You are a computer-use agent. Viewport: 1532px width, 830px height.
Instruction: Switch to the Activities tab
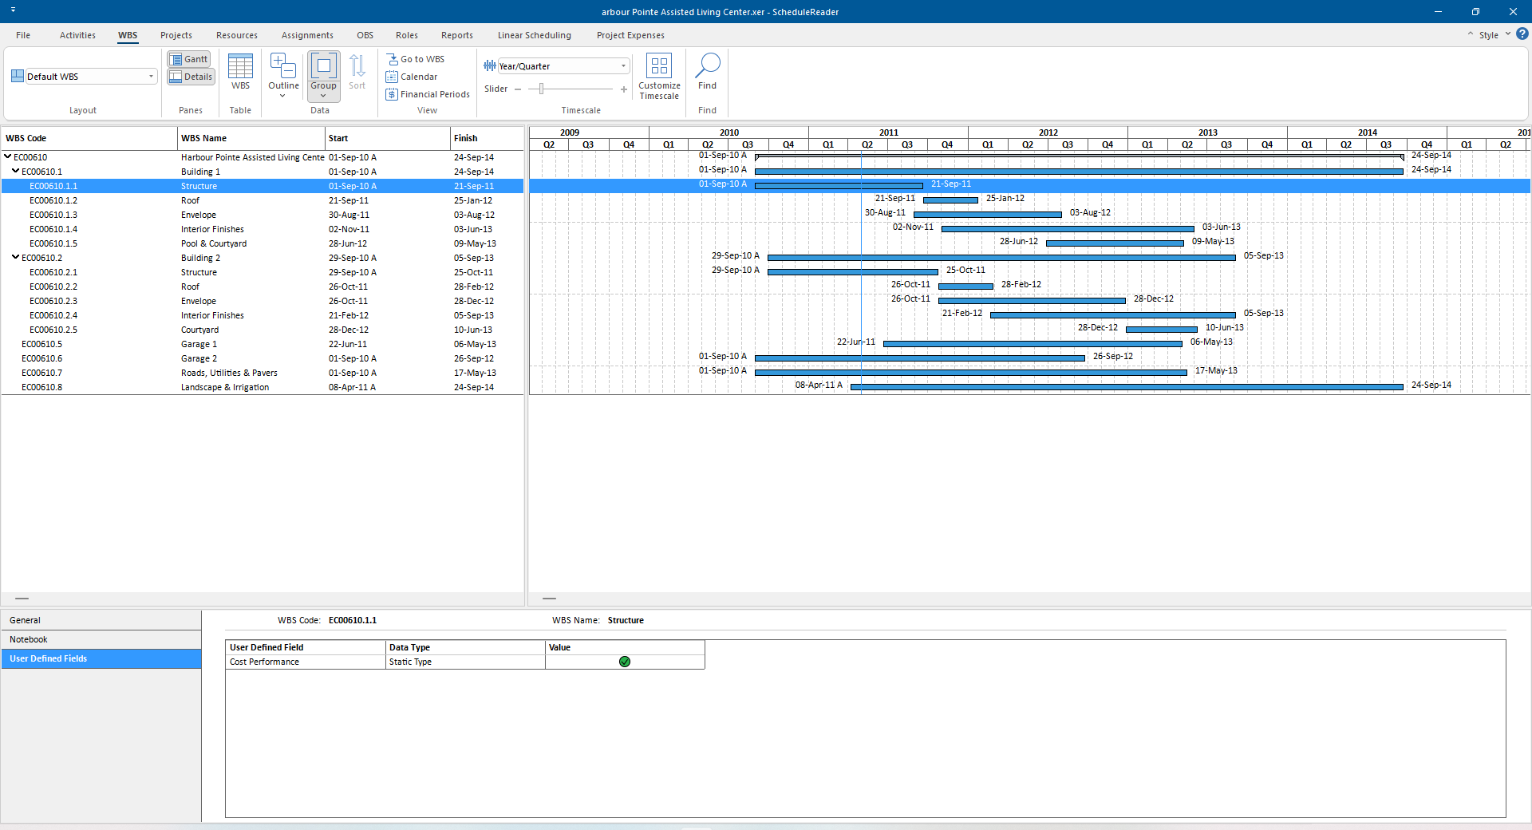point(77,35)
